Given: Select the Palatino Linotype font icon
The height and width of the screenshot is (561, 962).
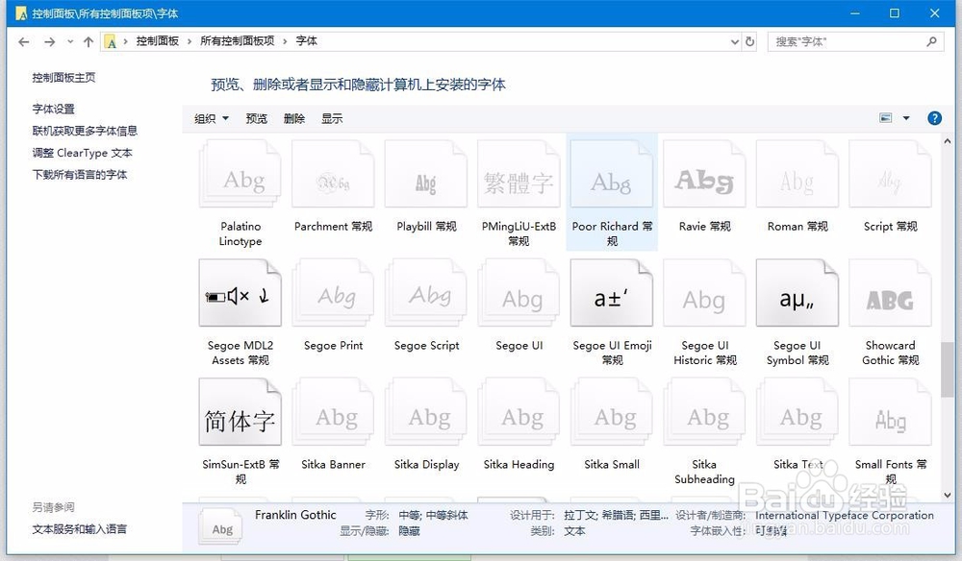Looking at the screenshot, I should pyautogui.click(x=240, y=175).
